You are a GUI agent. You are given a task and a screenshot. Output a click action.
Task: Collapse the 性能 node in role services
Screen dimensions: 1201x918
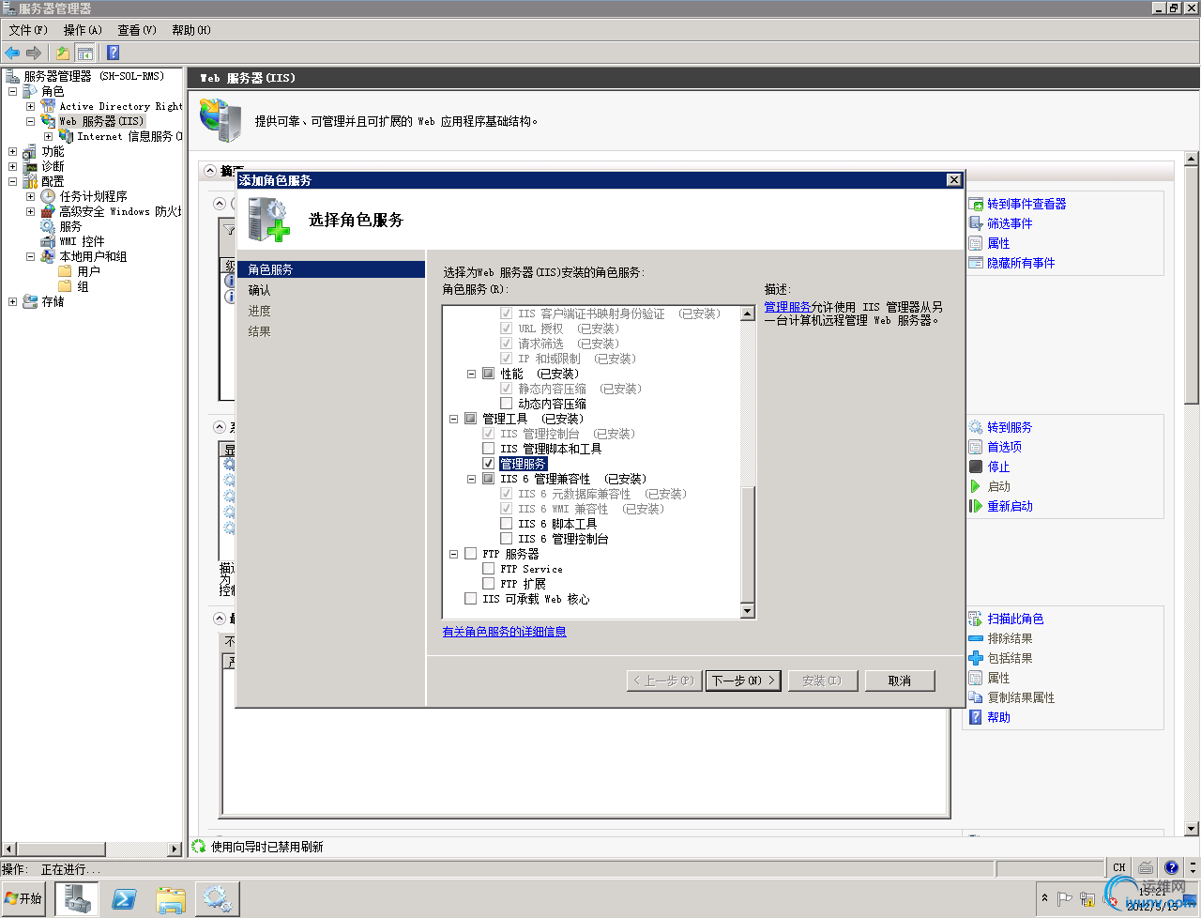472,374
